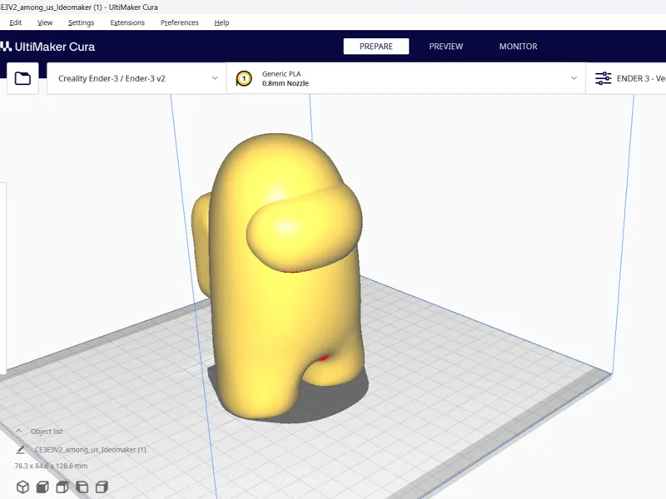Select the 3D perspective view cube icon
Screen dimensions: 666x499
click(x=23, y=487)
